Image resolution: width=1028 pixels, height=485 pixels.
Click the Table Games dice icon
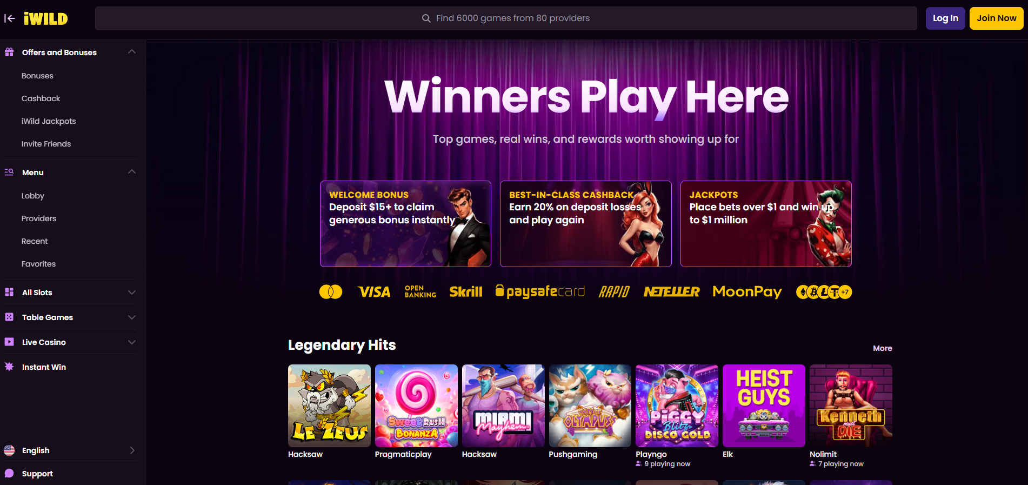9,317
